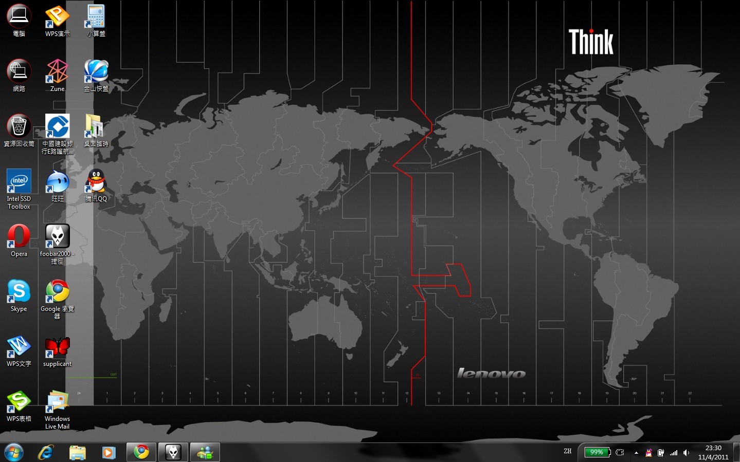Screen dimensions: 740x462
Task: Open the supplicant butterfly shortcut
Action: point(57,350)
